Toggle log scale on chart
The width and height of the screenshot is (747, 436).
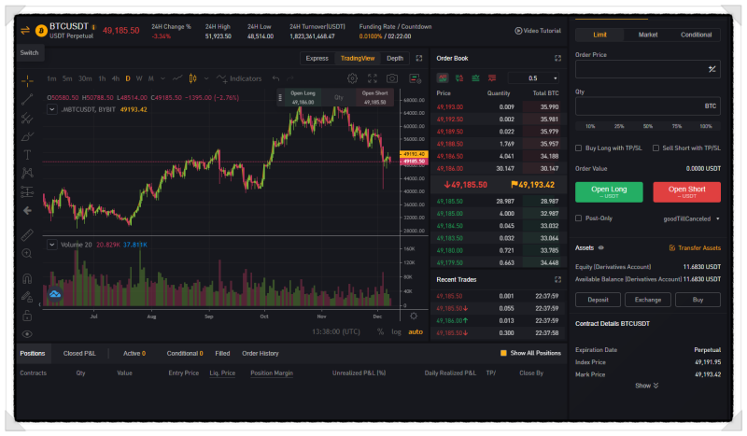point(396,331)
